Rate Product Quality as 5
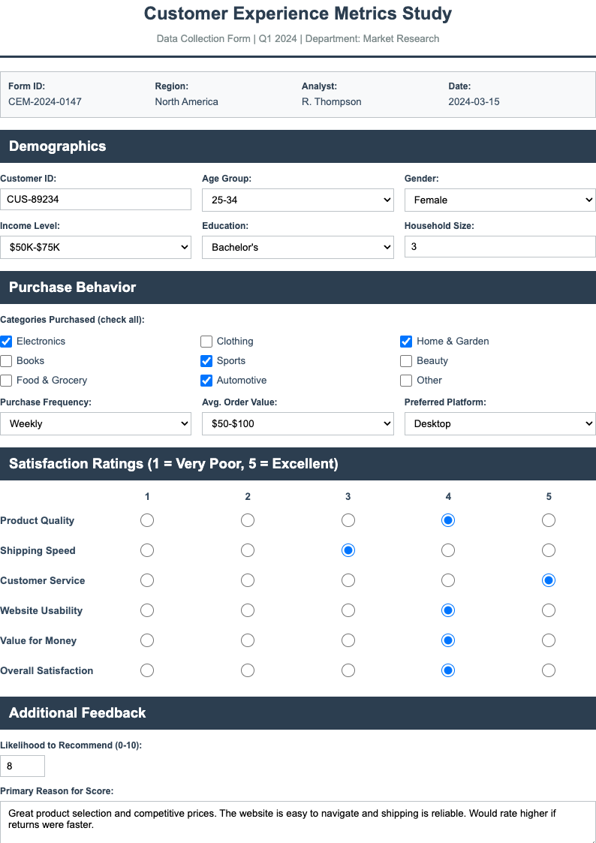Screen dimensions: 596x843 pyautogui.click(x=549, y=520)
